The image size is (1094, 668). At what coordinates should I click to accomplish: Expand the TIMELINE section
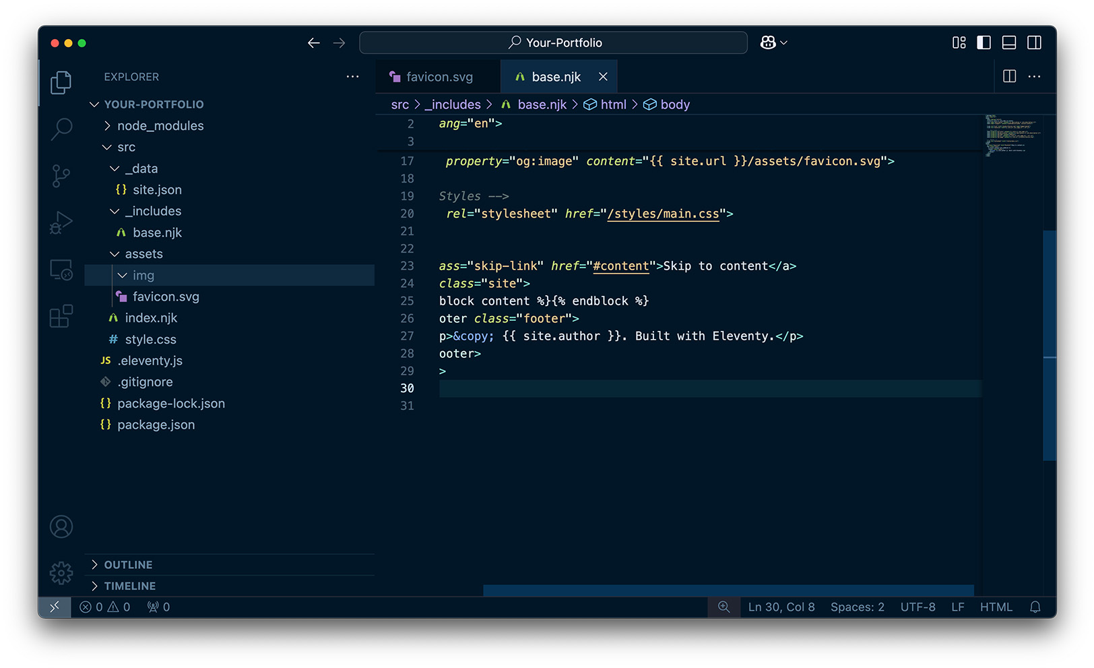click(229, 586)
